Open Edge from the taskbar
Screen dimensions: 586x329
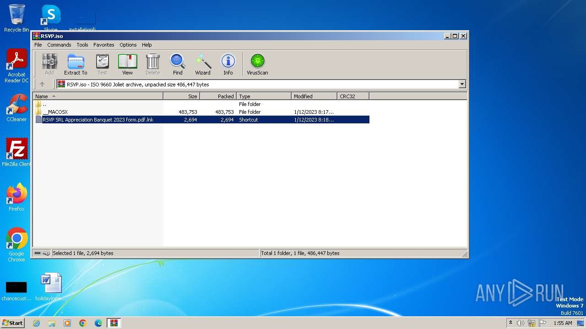coord(98,323)
